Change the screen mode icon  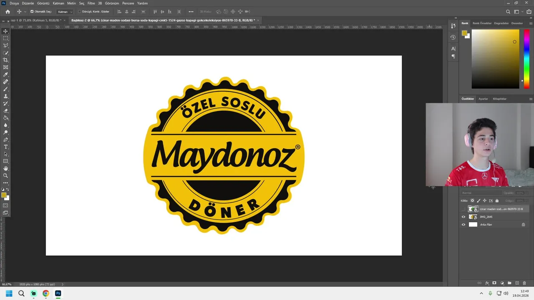pos(5,213)
